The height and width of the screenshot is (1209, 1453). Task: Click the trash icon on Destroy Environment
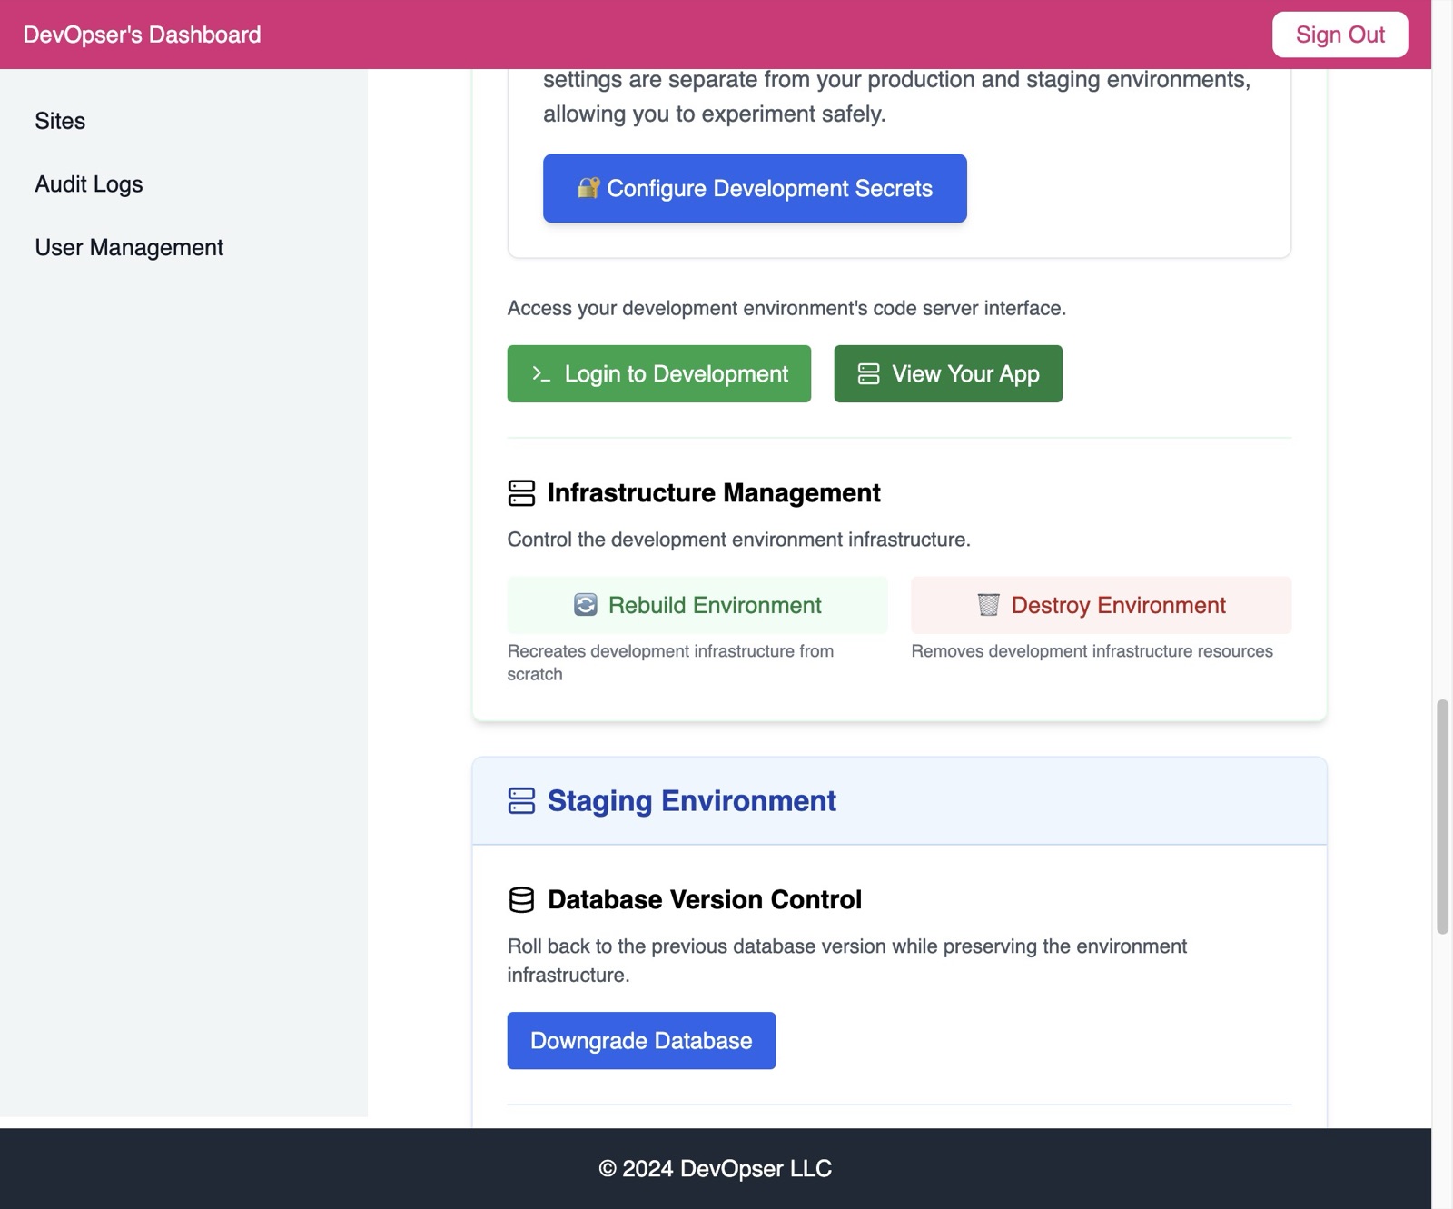pyautogui.click(x=988, y=605)
